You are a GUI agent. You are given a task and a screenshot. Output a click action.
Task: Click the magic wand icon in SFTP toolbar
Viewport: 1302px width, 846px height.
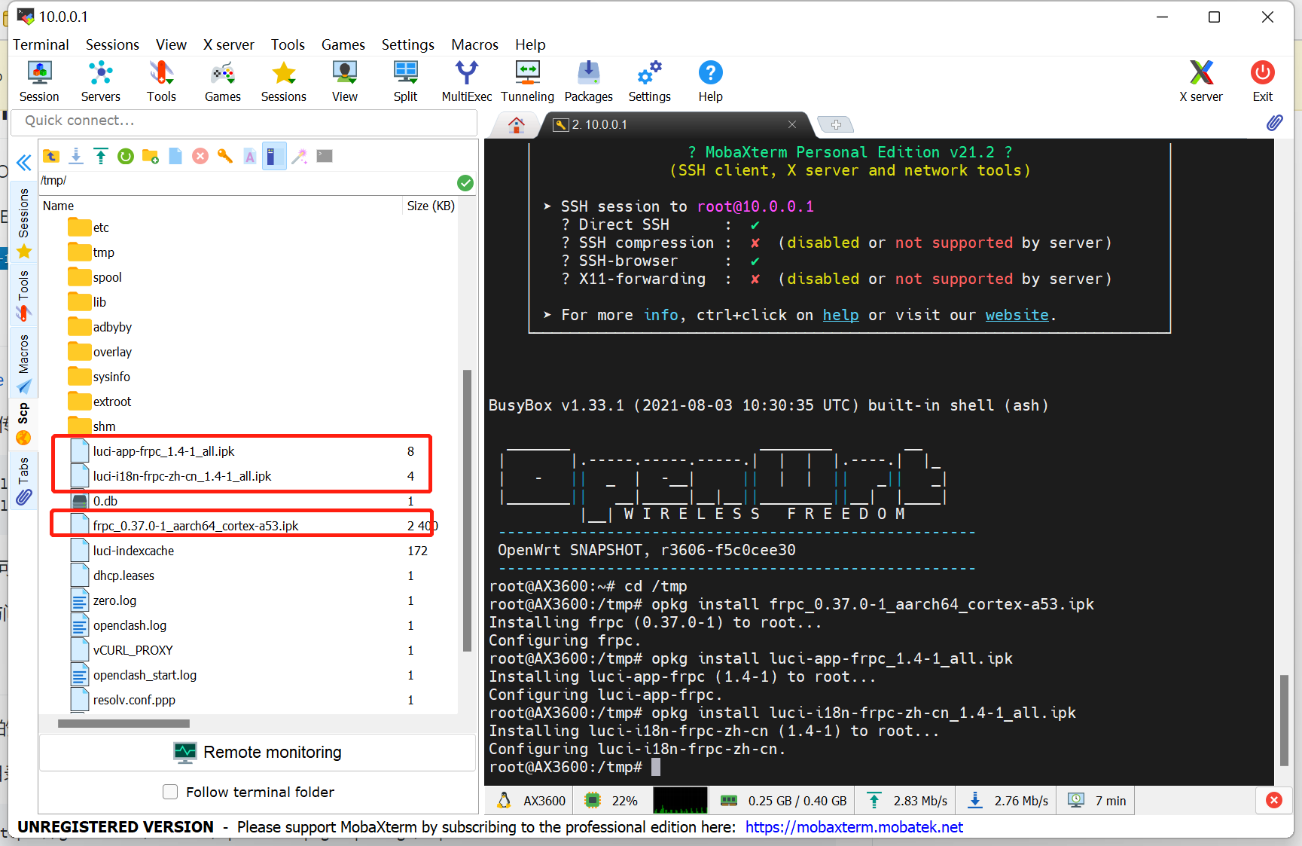coord(300,156)
